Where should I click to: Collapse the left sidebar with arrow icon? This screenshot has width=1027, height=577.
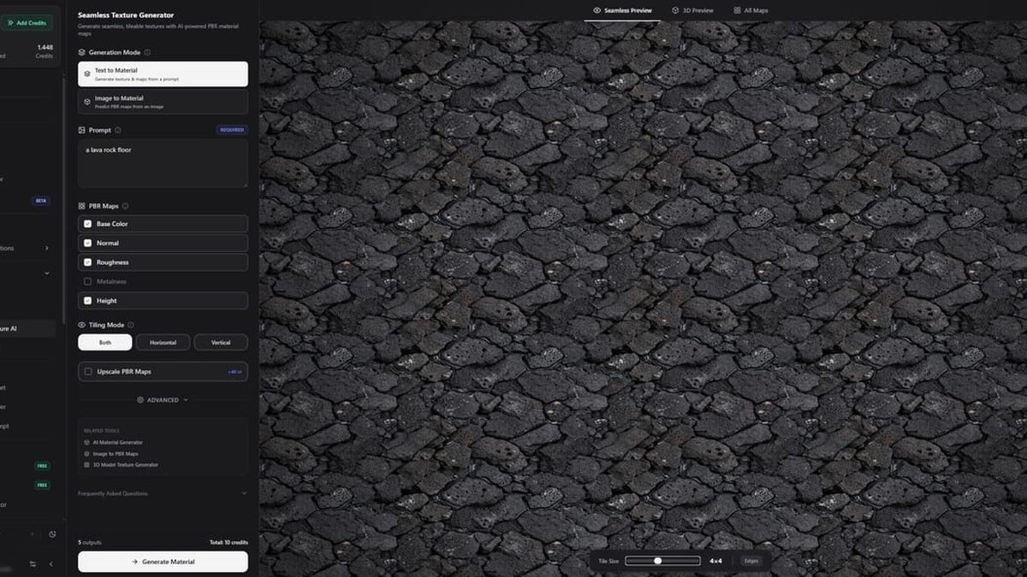[x=50, y=564]
